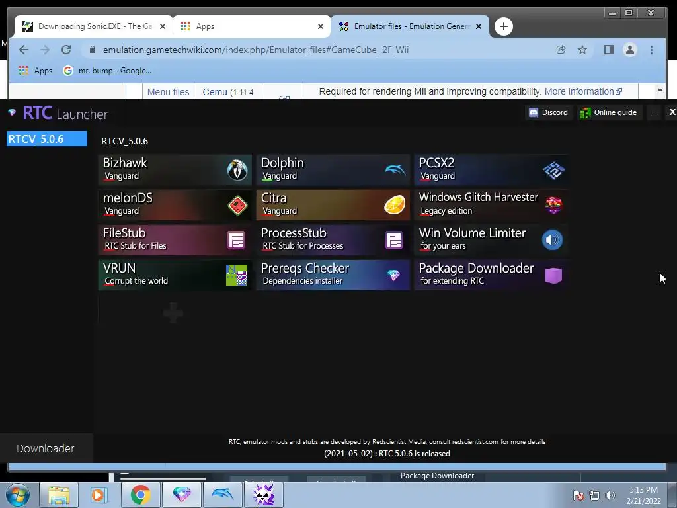Image resolution: width=677 pixels, height=508 pixels.
Task: Reload the Chrome page
Action: click(66, 50)
